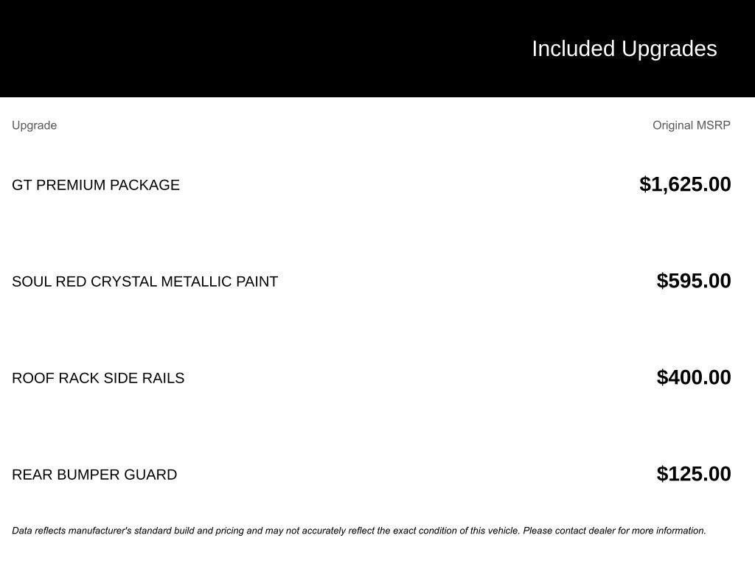Click the $595.00 paint price

pos(694,281)
